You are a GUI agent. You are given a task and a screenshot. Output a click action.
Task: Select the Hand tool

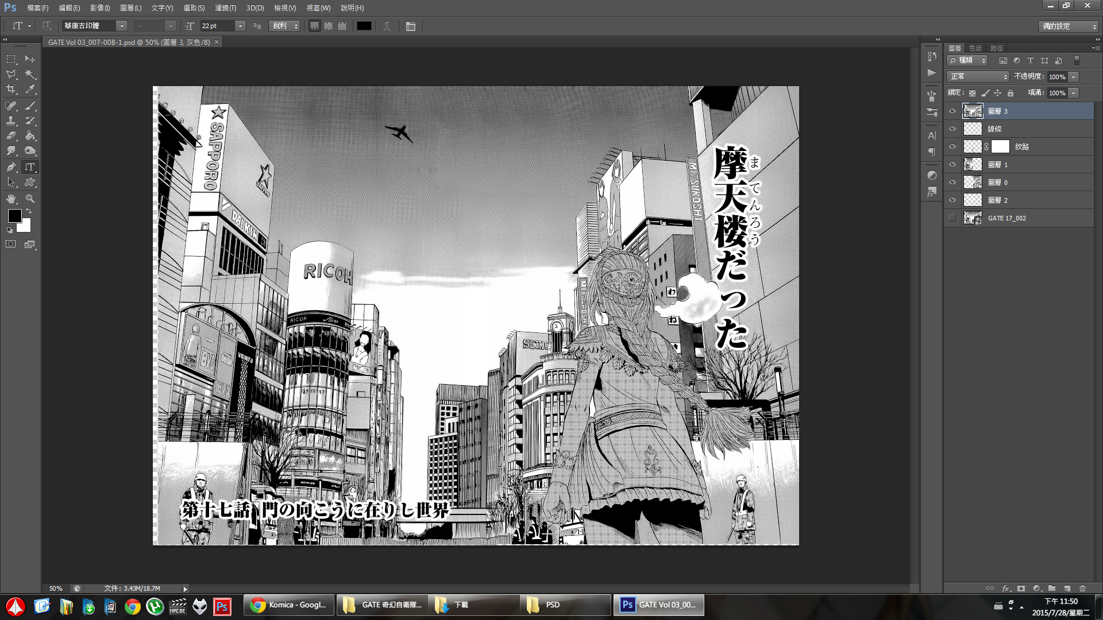(11, 199)
